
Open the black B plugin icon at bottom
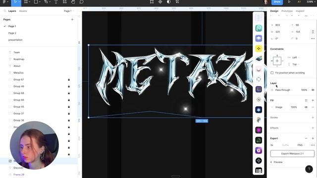(259, 171)
